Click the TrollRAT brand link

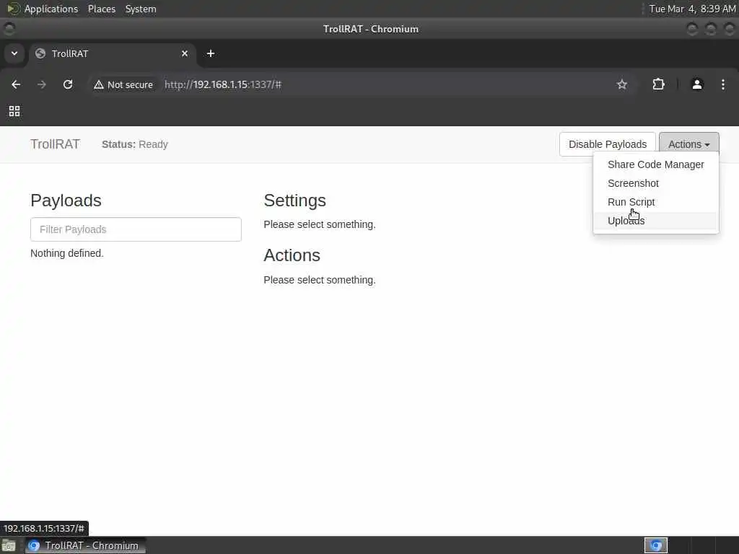point(55,144)
